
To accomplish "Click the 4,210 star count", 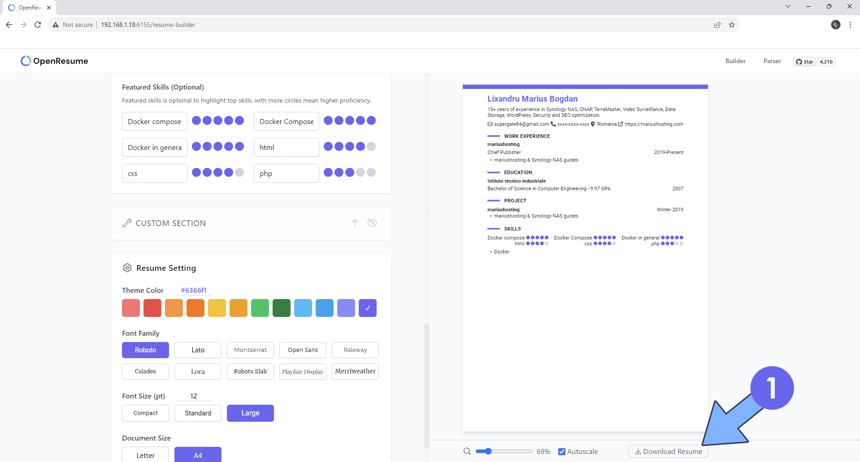I will [826, 62].
